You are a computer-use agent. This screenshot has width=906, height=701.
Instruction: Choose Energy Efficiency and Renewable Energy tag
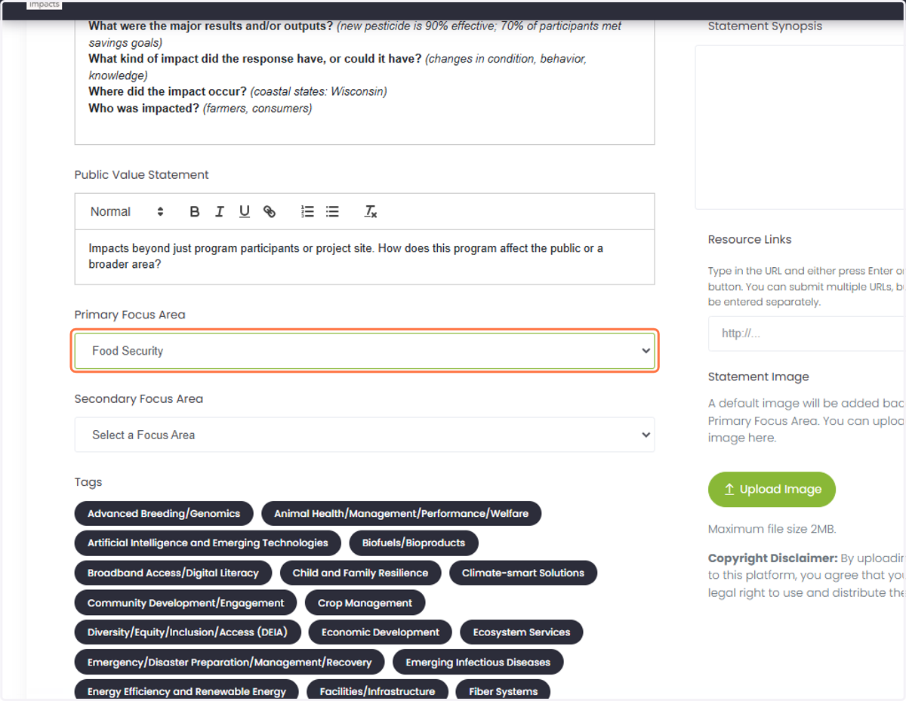point(186,691)
